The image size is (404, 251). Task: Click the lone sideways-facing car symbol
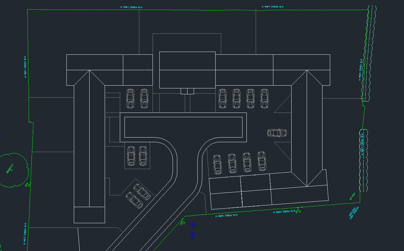[x=276, y=133]
